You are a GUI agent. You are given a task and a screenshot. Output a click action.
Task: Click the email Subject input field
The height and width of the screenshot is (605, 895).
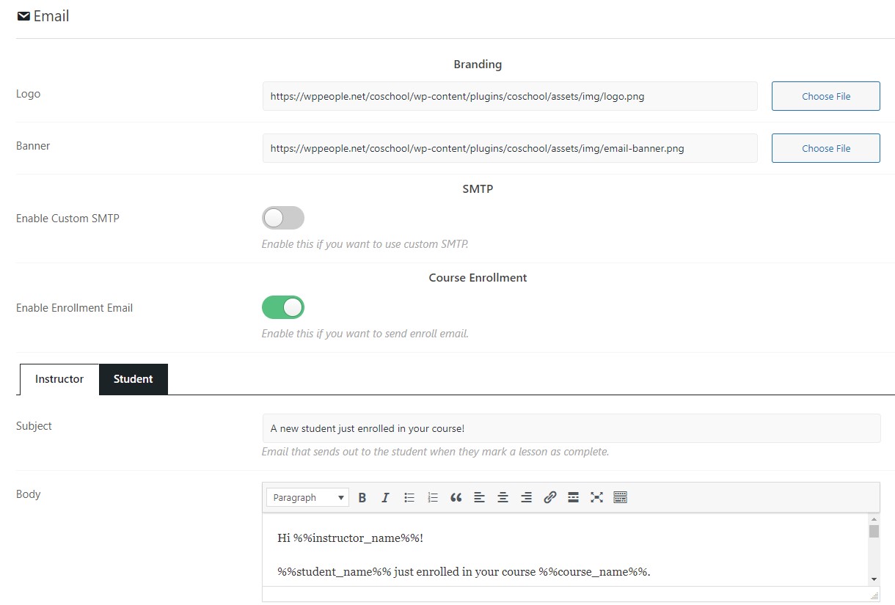[571, 428]
